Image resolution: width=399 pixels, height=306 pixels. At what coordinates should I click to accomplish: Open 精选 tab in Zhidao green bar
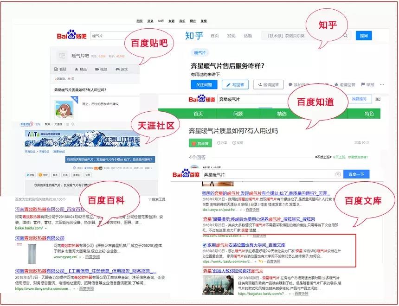pos(282,114)
